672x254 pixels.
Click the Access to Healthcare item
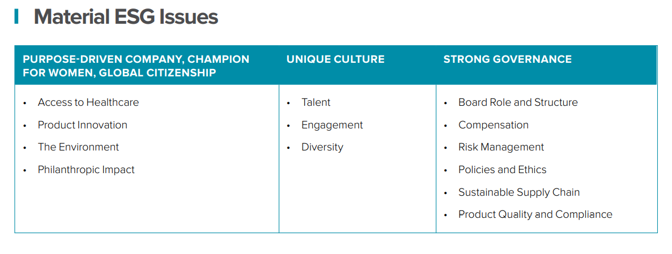[88, 102]
